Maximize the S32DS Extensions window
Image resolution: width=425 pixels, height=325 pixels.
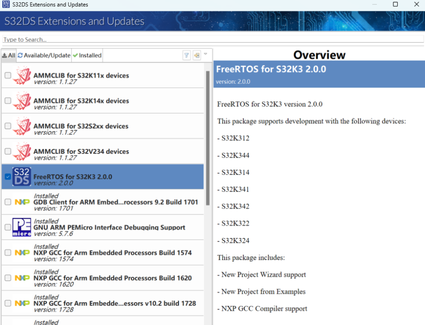click(x=395, y=4)
